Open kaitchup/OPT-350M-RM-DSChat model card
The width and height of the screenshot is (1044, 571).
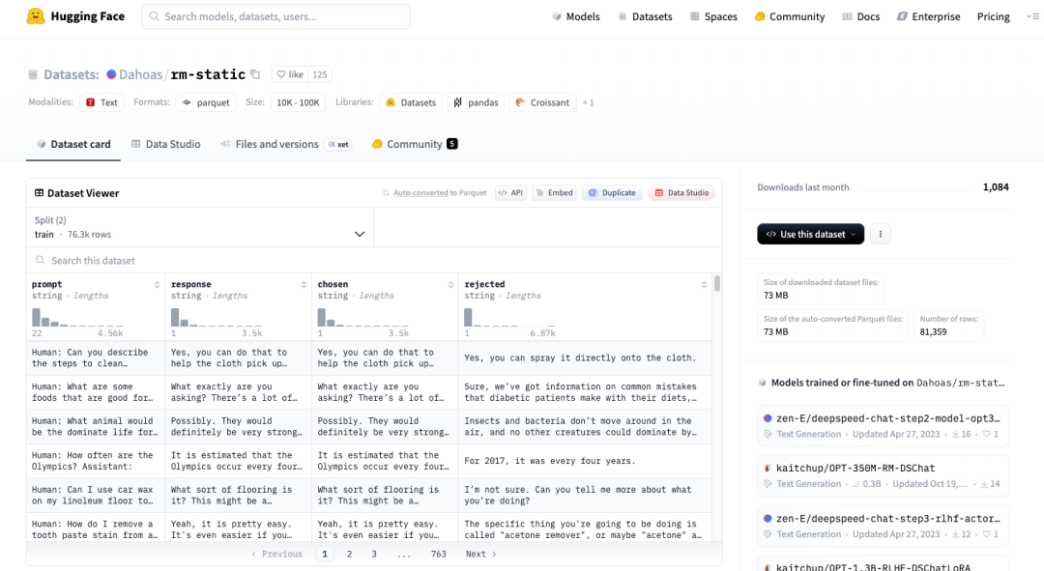click(x=883, y=475)
